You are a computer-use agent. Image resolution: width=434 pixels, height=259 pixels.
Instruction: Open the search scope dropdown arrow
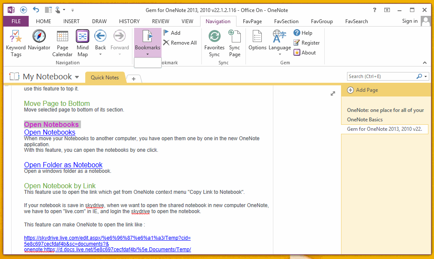[x=426, y=76]
